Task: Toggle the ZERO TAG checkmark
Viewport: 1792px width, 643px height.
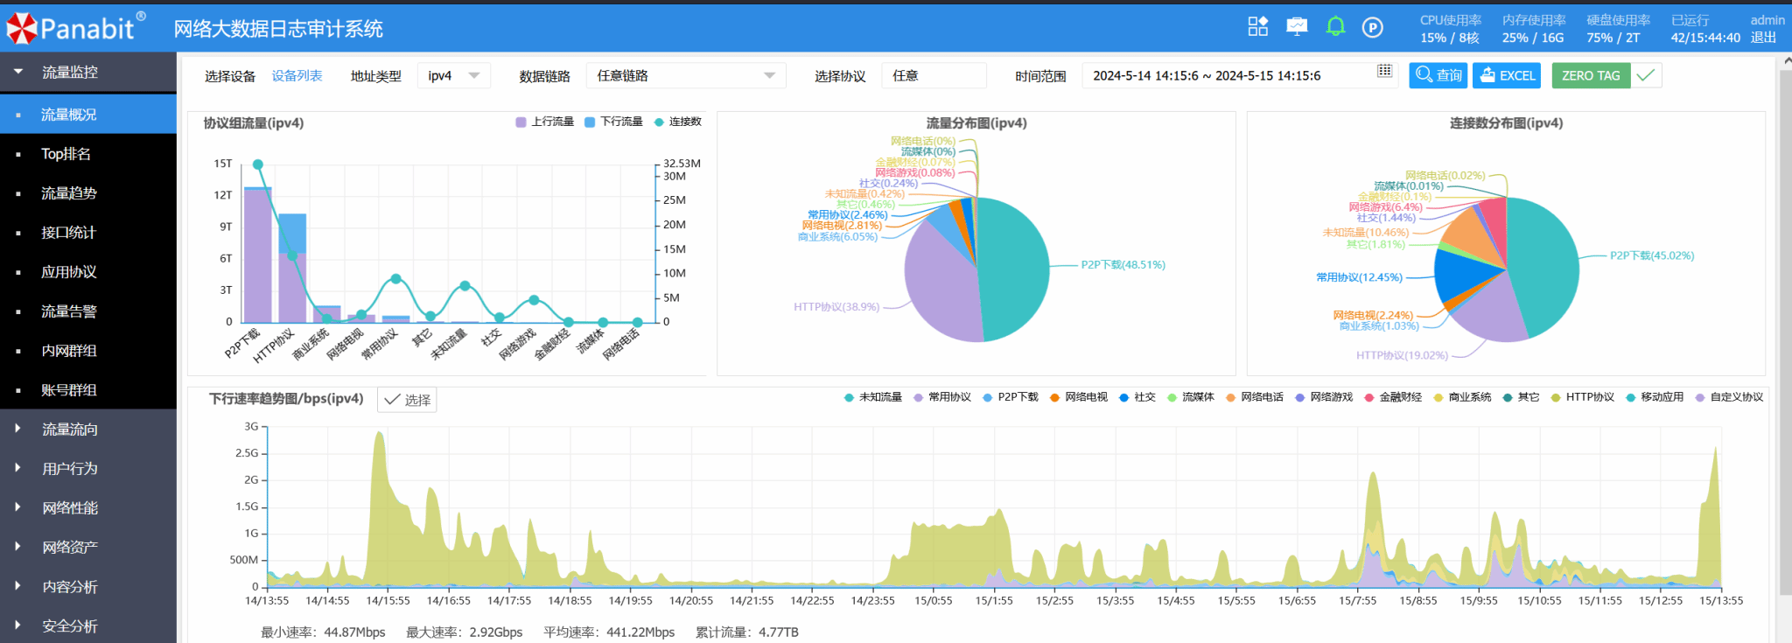Action: coord(1645,75)
